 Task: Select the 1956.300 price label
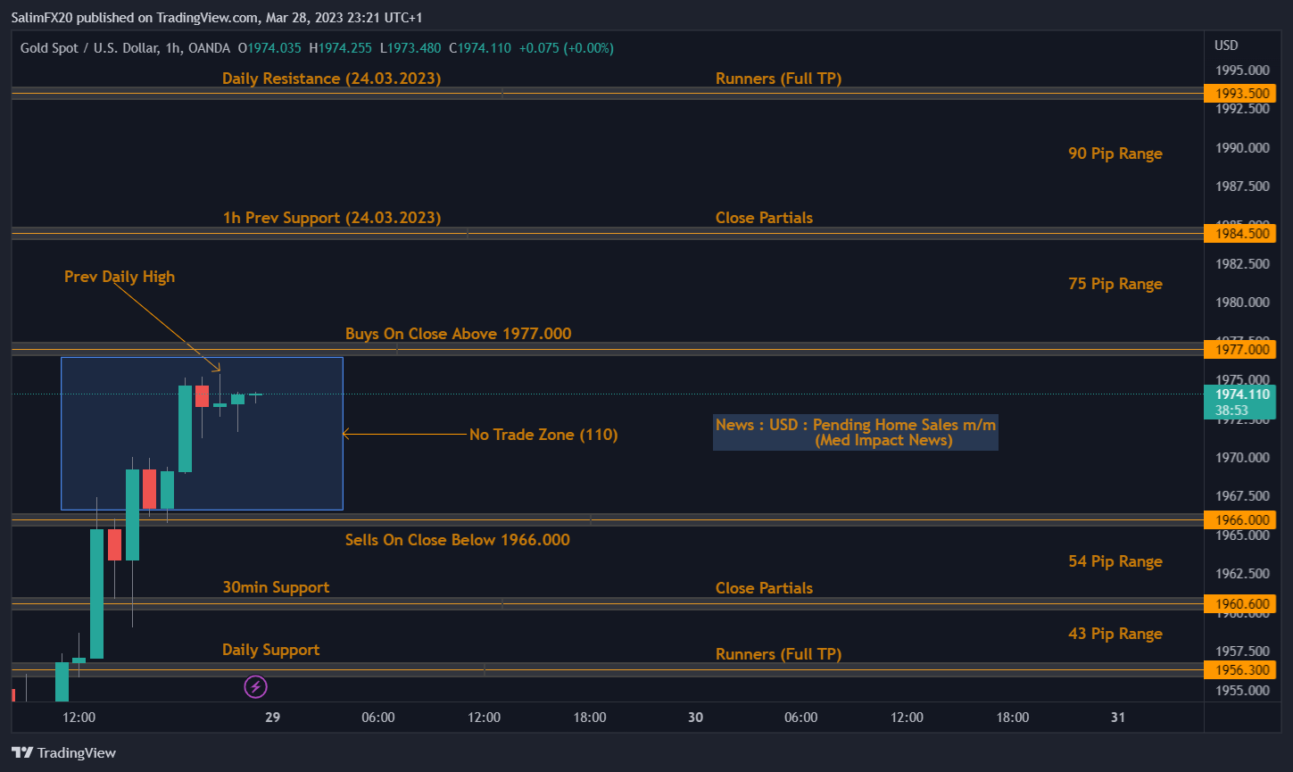coord(1239,669)
